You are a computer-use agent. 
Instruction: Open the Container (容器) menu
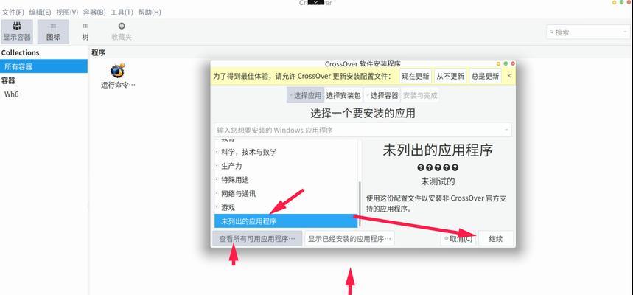(94, 12)
